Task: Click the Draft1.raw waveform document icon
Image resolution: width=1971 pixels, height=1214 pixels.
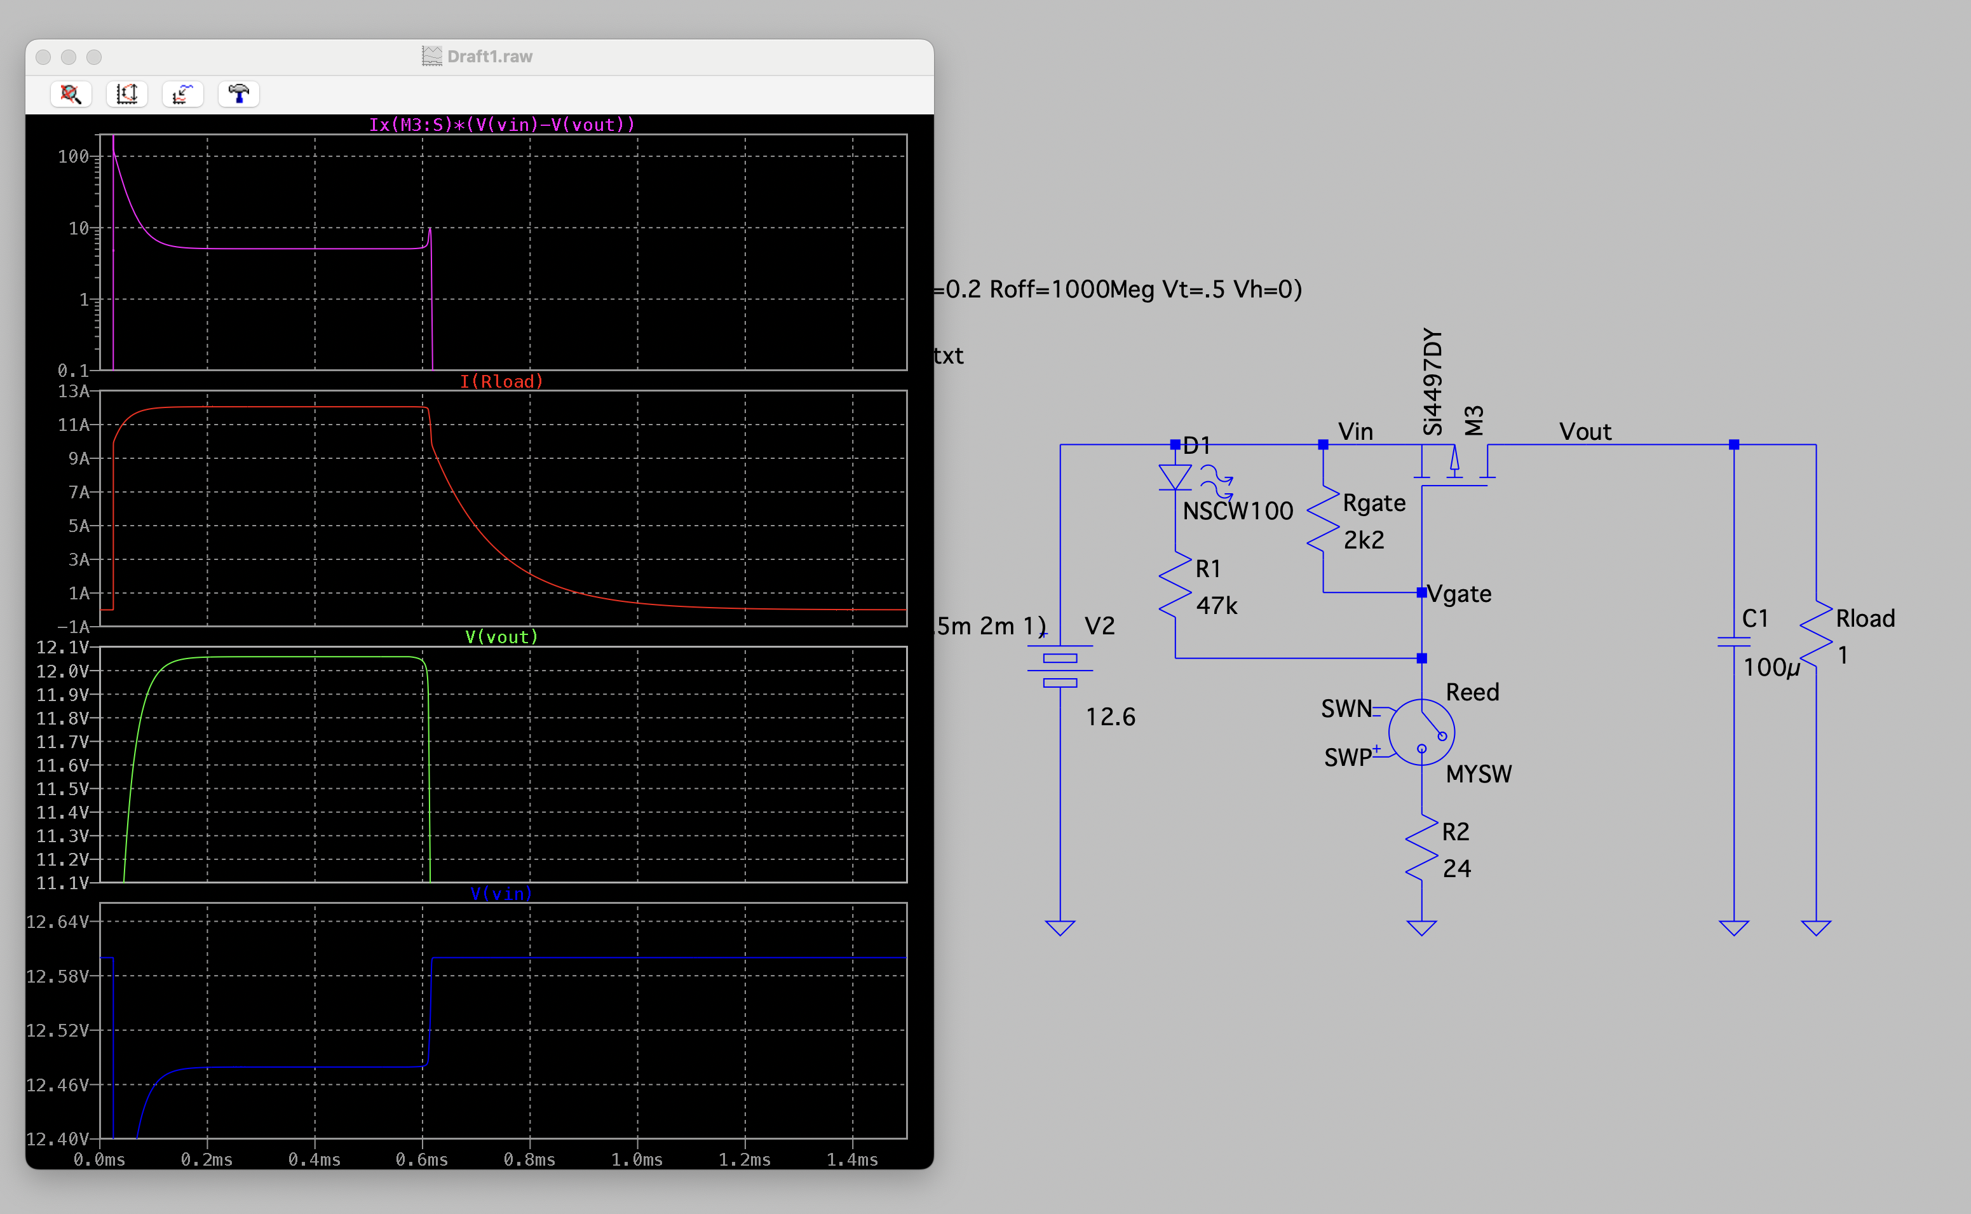Action: point(432,56)
